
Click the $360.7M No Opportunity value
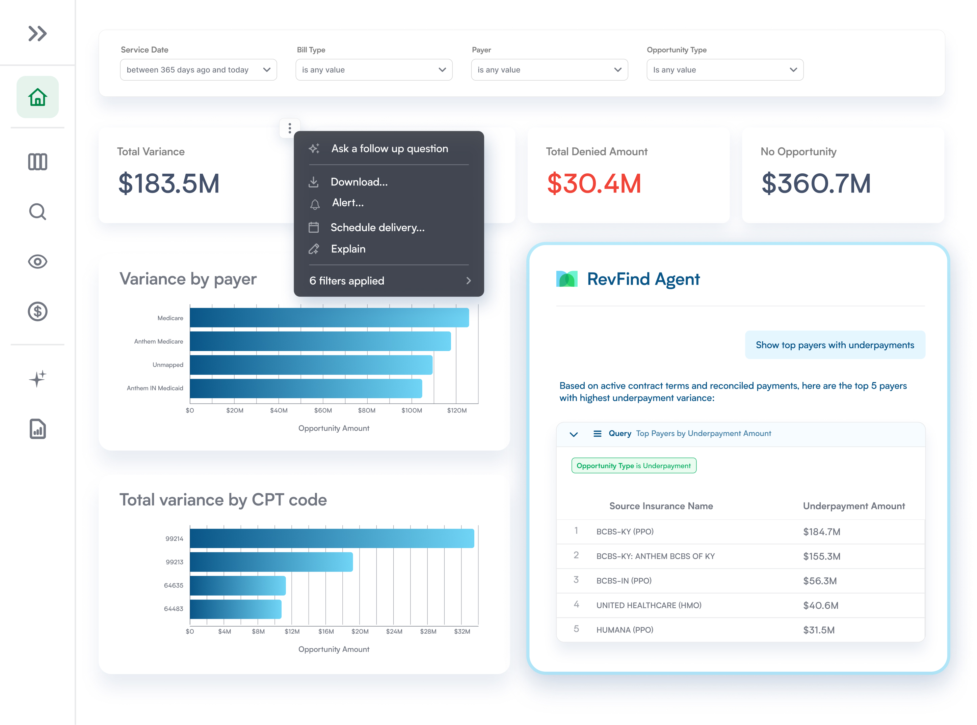click(816, 183)
